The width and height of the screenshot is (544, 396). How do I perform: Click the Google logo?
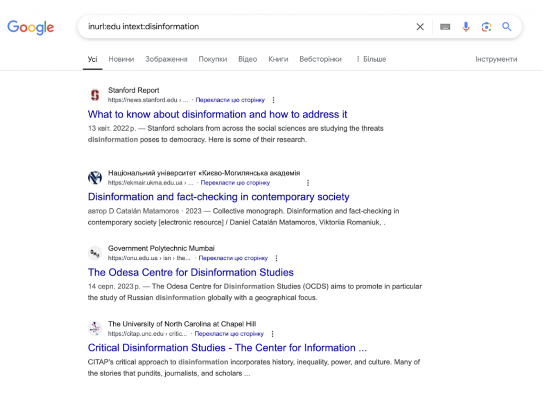(x=30, y=27)
